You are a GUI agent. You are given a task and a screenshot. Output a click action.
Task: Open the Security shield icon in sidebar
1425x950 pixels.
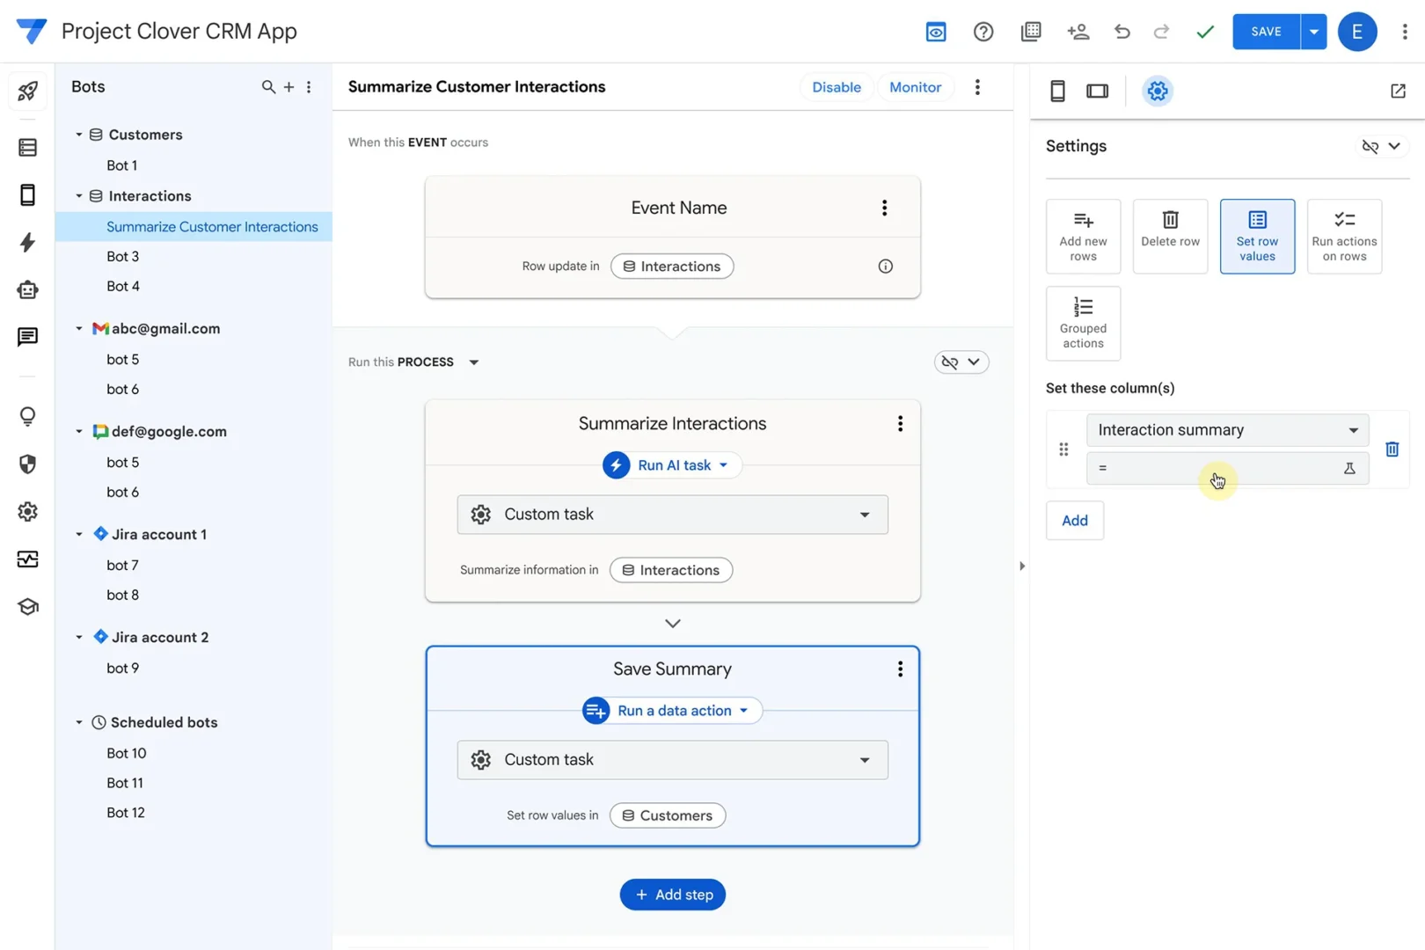[x=27, y=464]
